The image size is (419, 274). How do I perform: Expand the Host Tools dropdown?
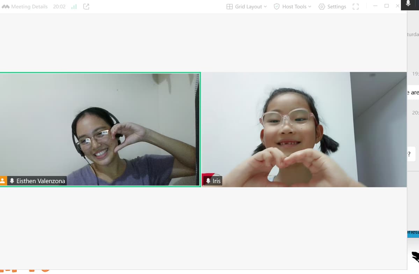(309, 6)
